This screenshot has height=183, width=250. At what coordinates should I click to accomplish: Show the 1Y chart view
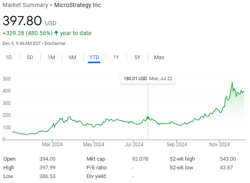pos(116,57)
